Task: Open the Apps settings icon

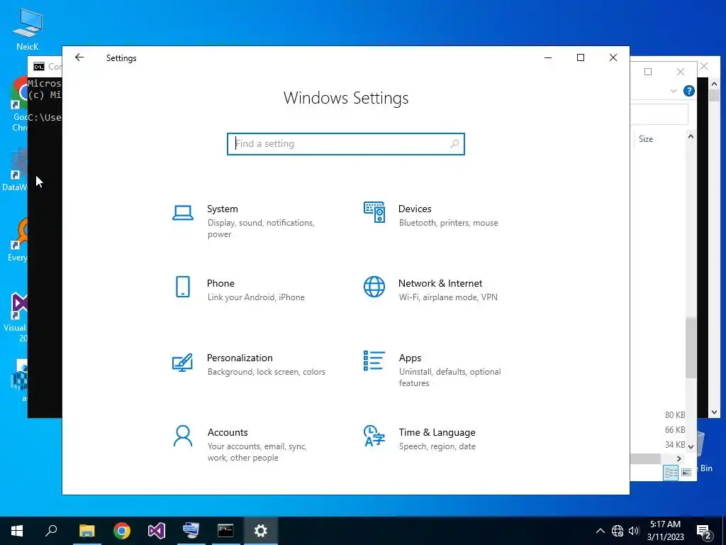Action: [374, 361]
